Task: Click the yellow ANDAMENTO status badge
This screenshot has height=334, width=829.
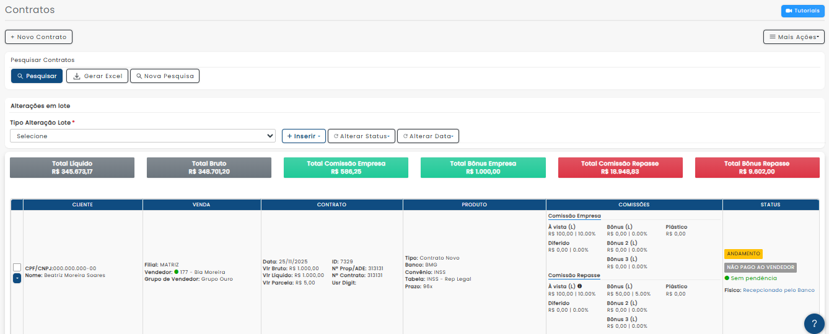Action: point(743,253)
